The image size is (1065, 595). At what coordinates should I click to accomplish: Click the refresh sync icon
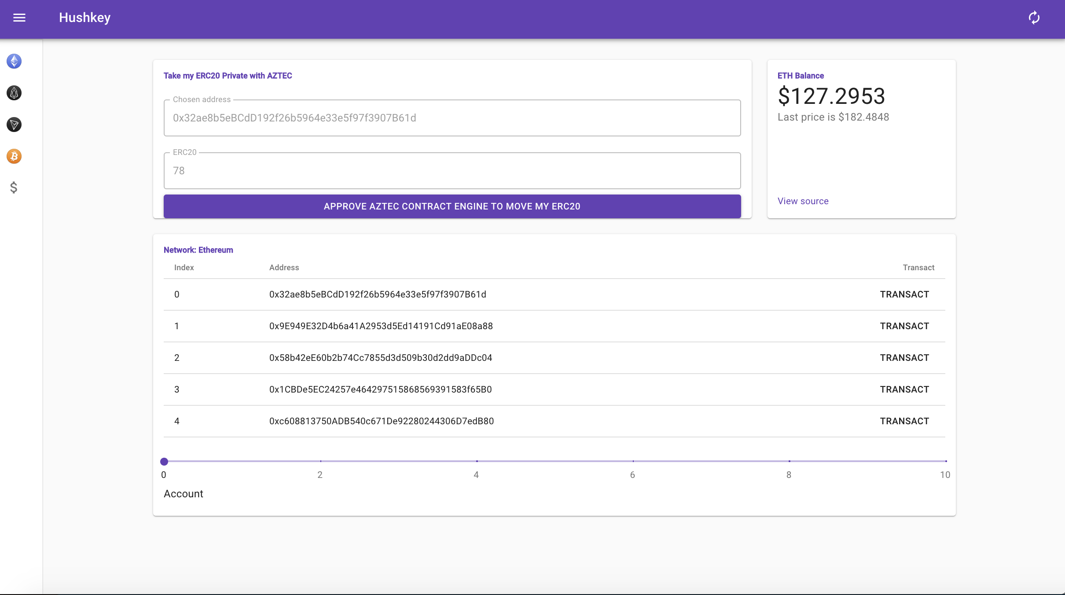click(1034, 18)
